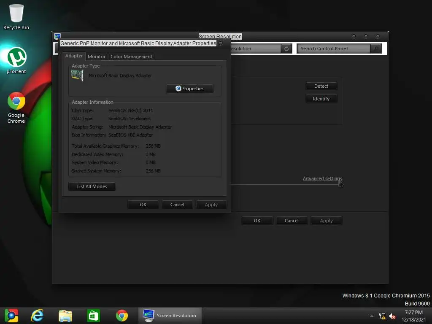
Task: Open the Recycle Bin desktop icon
Action: [x=16, y=16]
